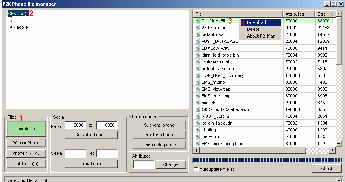Click the DL_DMH_File file icon
345x182 pixels.
[198, 21]
